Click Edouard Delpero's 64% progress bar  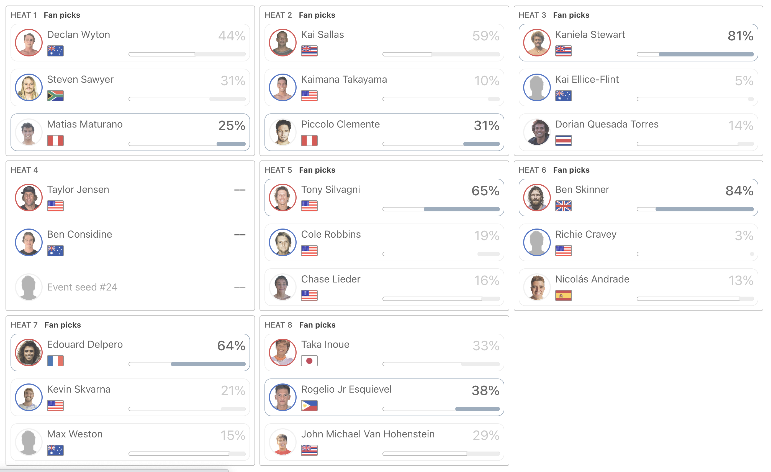pyautogui.click(x=187, y=364)
